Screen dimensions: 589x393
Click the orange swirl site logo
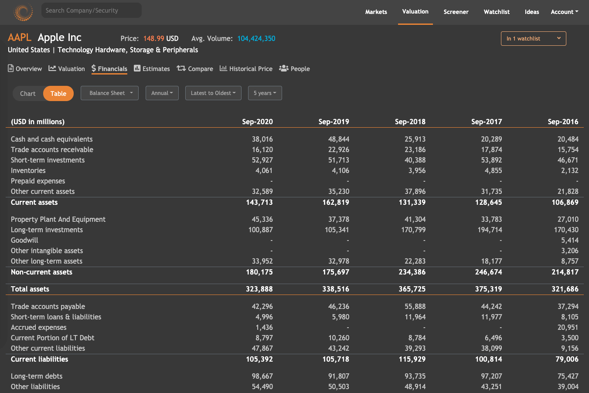tap(23, 12)
